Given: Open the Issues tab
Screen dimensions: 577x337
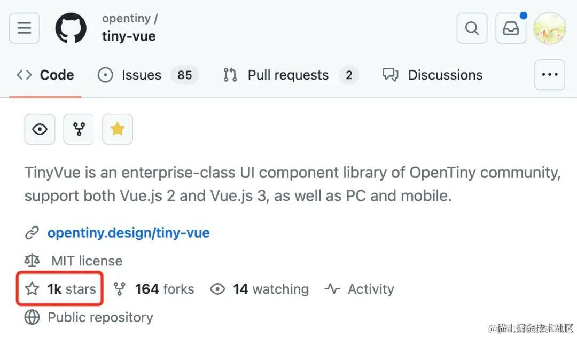Looking at the screenshot, I should (x=148, y=75).
